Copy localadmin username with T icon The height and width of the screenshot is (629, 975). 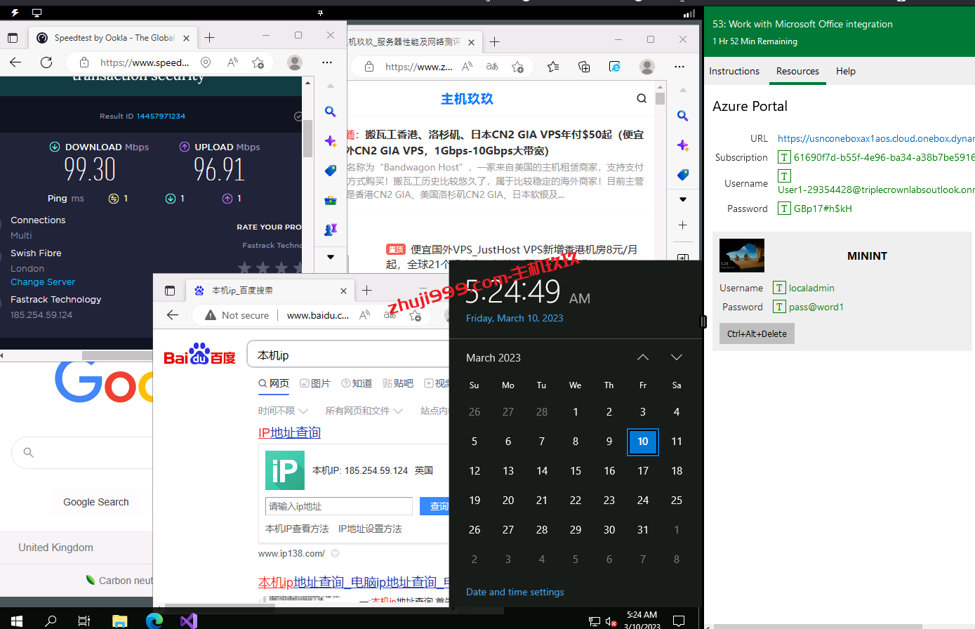[x=779, y=288]
